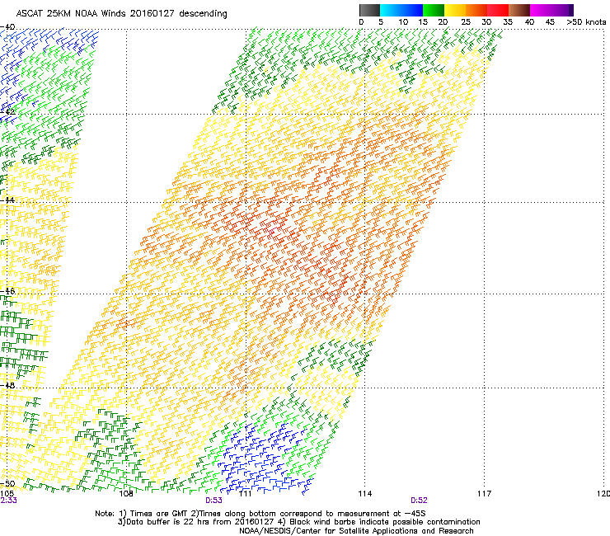Click the red 30-35 knots color segment
610x536 pixels.
tap(498, 10)
